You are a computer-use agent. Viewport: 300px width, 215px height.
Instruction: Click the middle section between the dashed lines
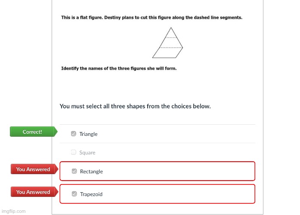(x=171, y=43)
